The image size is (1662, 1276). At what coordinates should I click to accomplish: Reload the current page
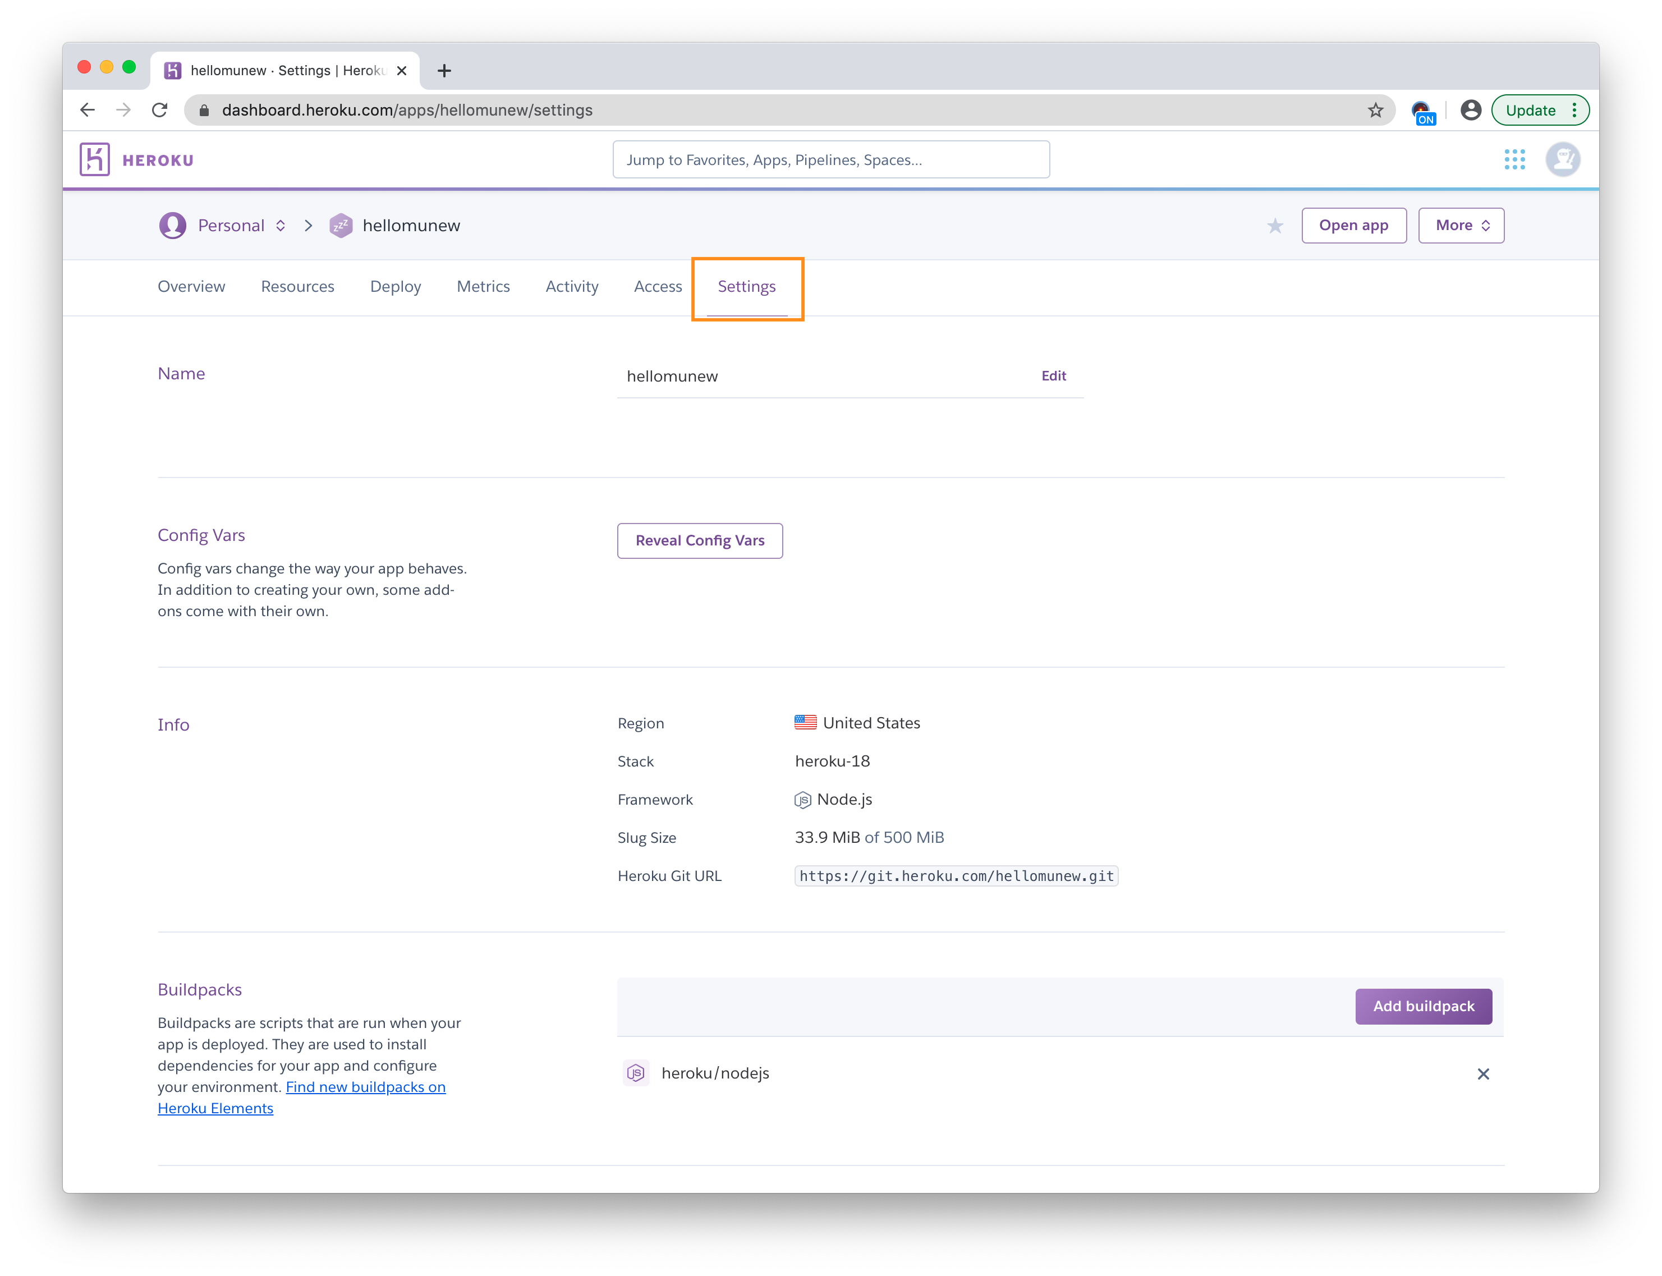(x=159, y=110)
